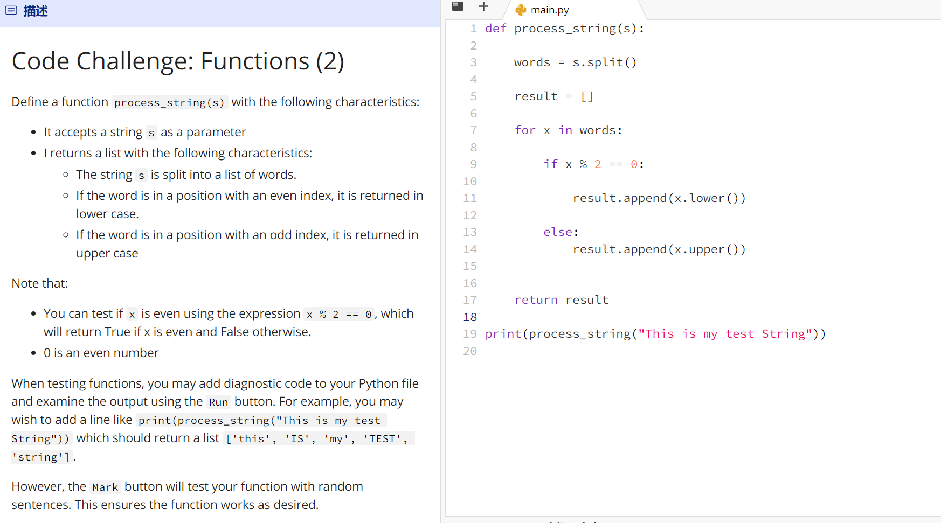Click '0 is an even number' bullet

point(101,353)
